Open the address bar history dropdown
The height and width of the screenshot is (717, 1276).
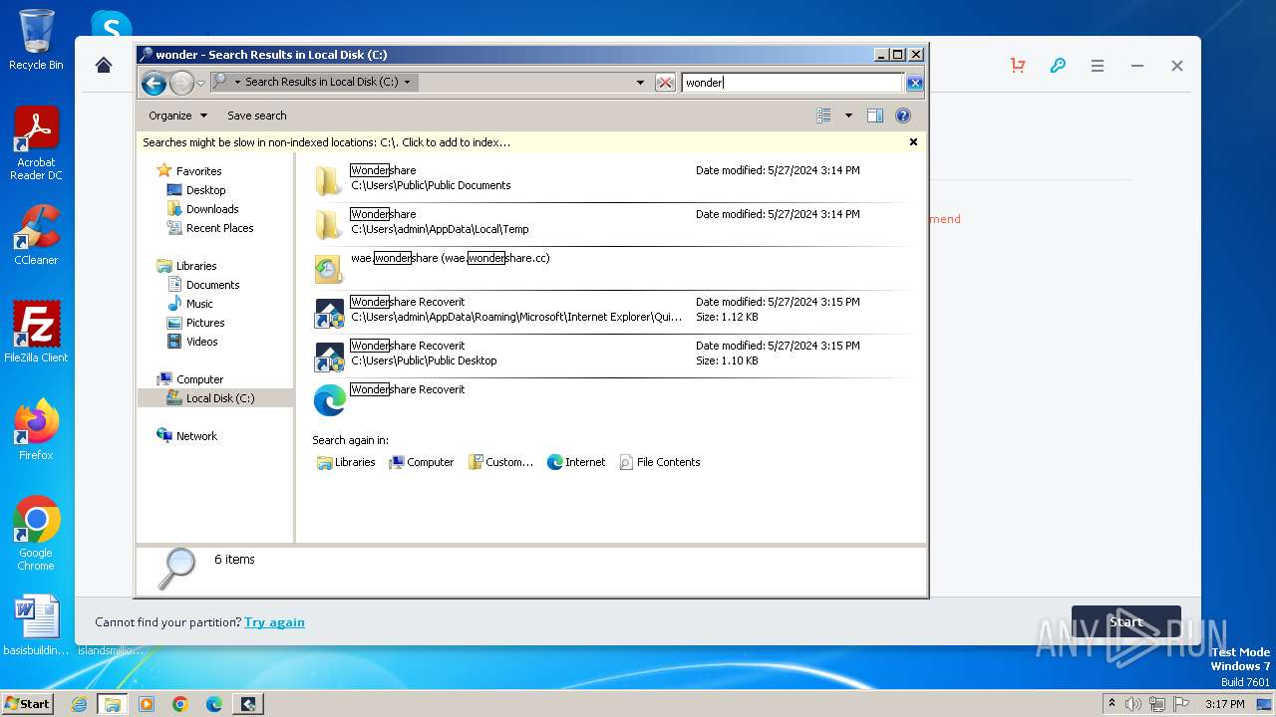pyautogui.click(x=640, y=83)
